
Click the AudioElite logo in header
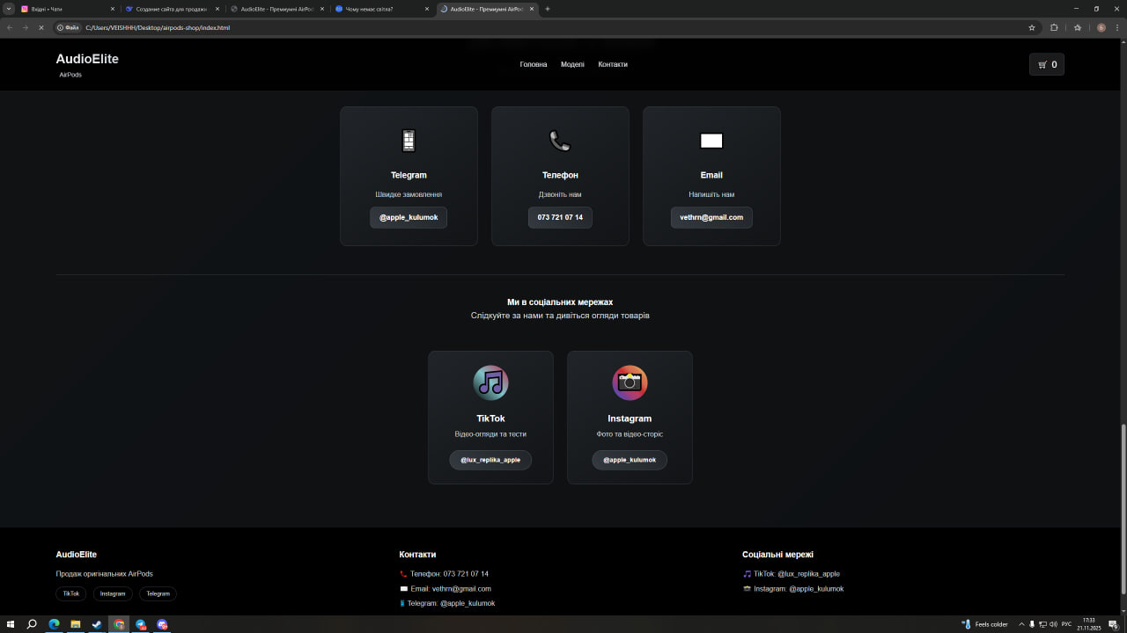tap(87, 59)
